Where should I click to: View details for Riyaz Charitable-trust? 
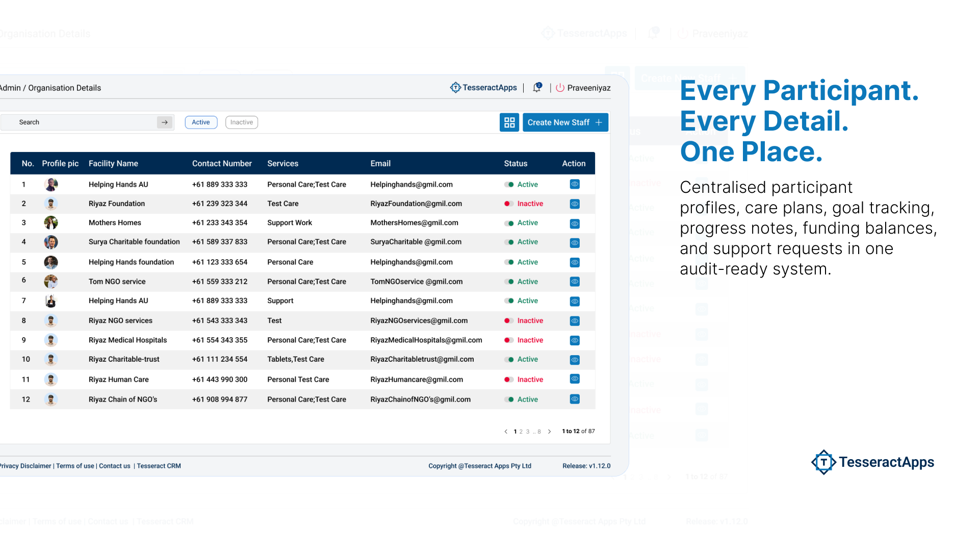click(x=575, y=360)
